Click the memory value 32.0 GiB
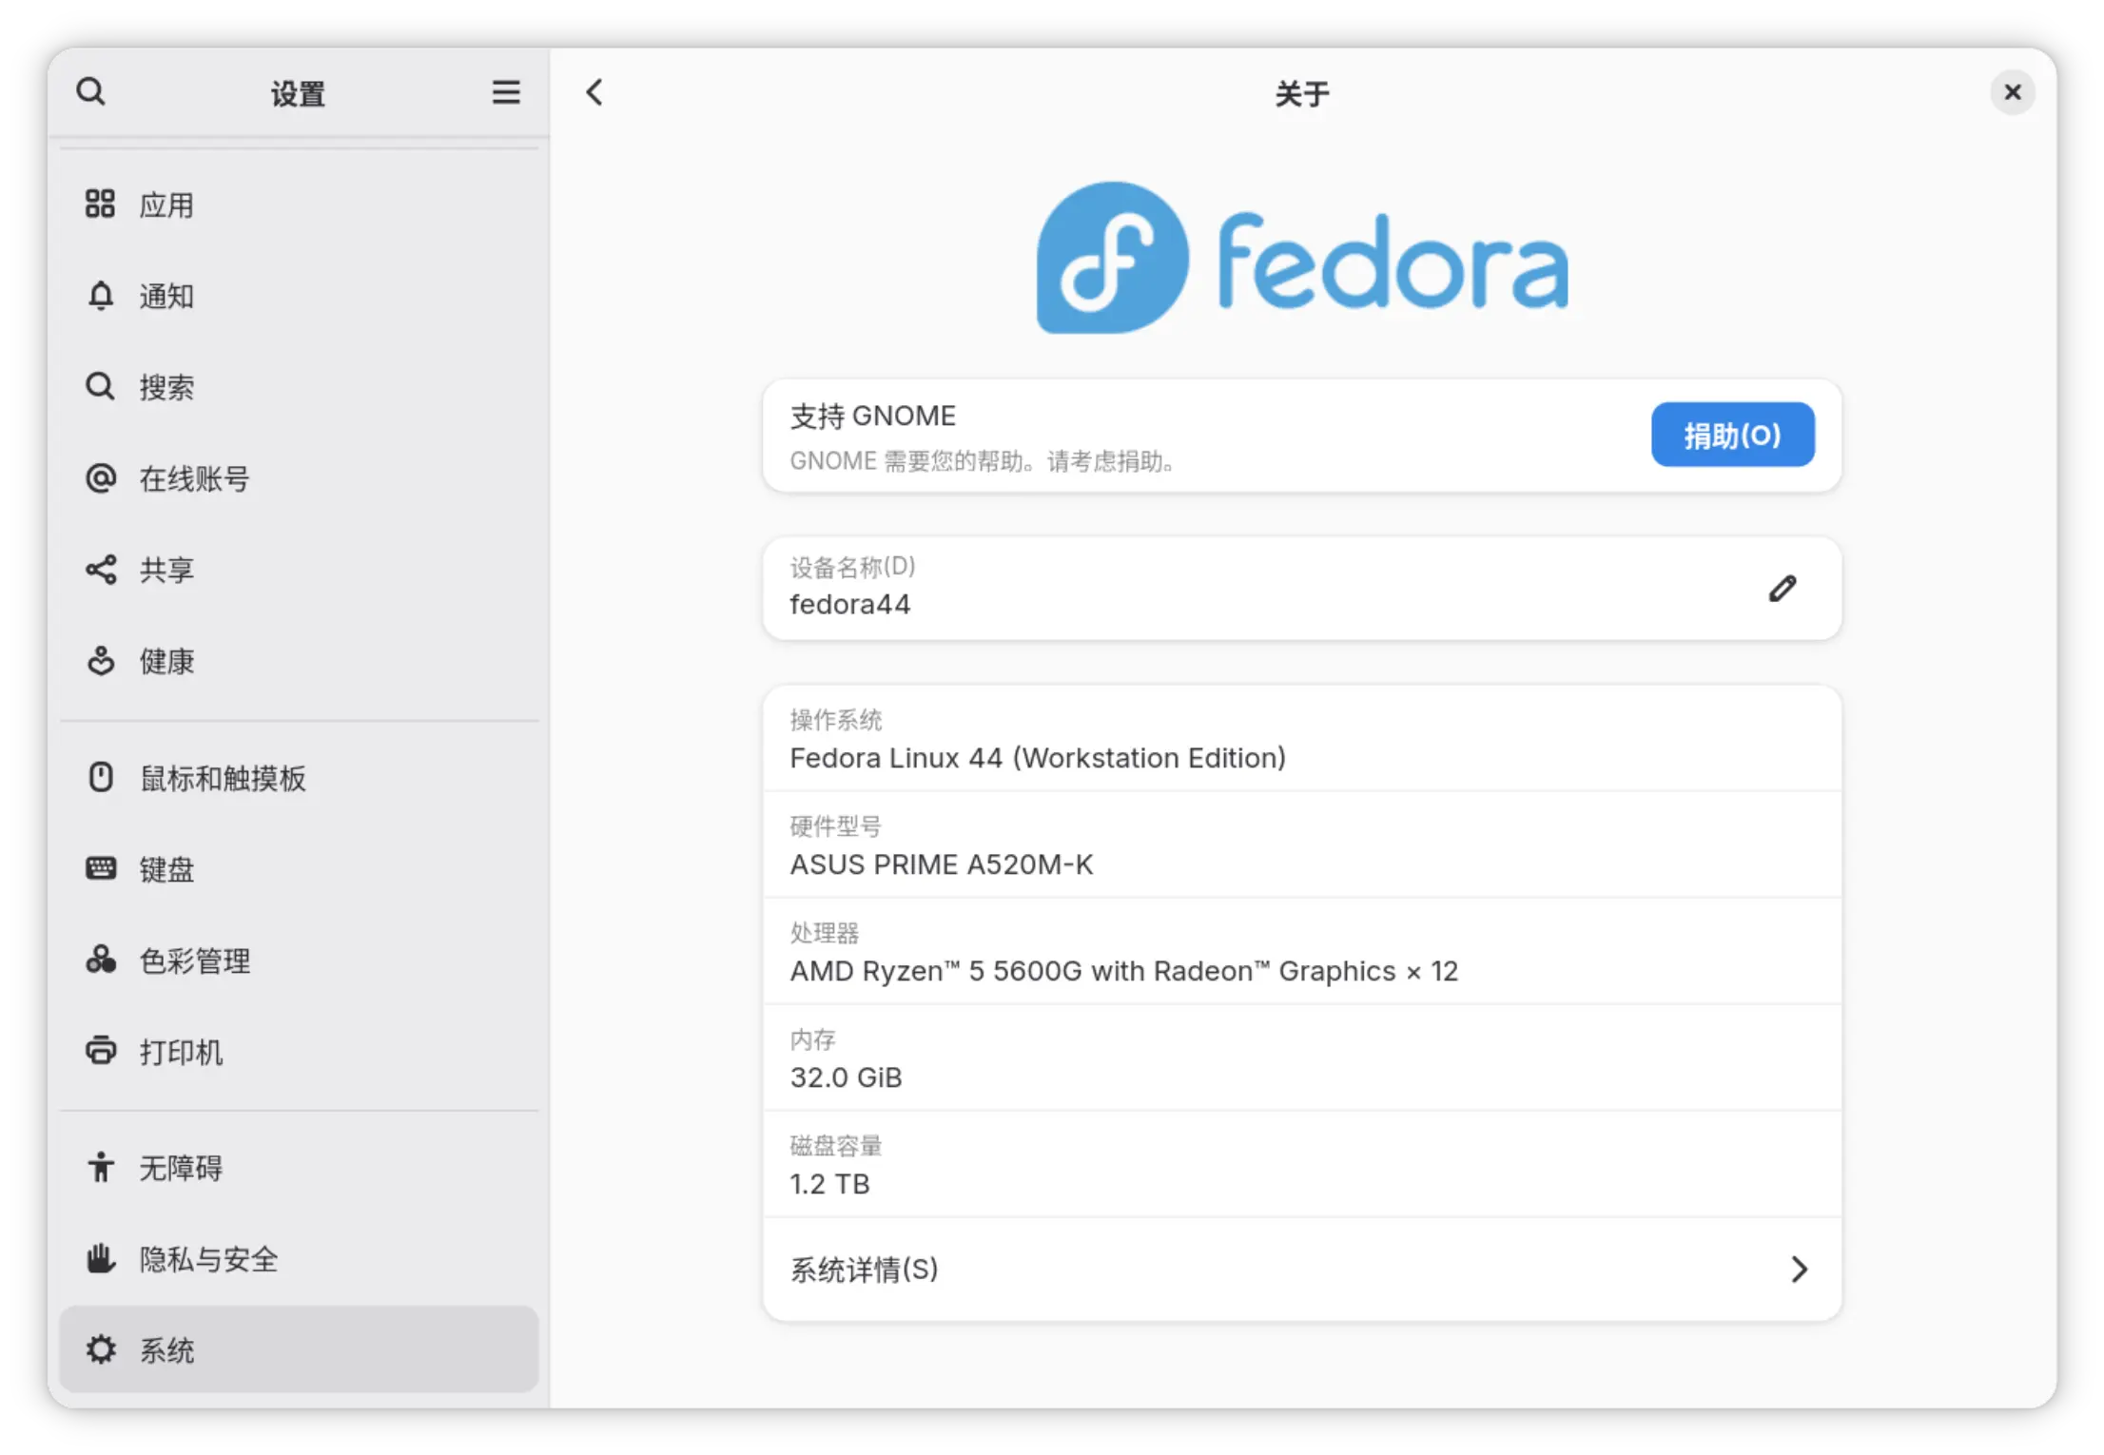The image size is (2104, 1455). click(x=846, y=1077)
